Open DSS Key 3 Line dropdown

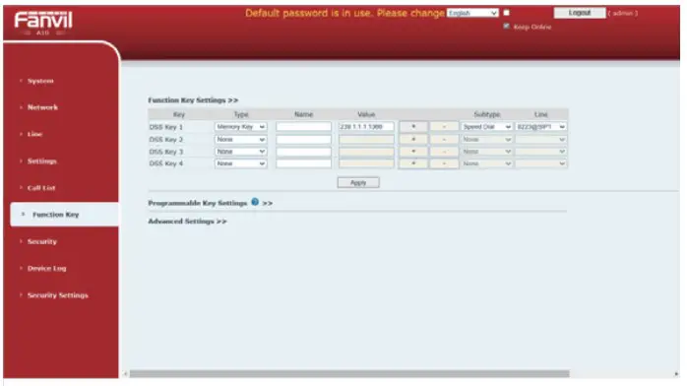540,152
